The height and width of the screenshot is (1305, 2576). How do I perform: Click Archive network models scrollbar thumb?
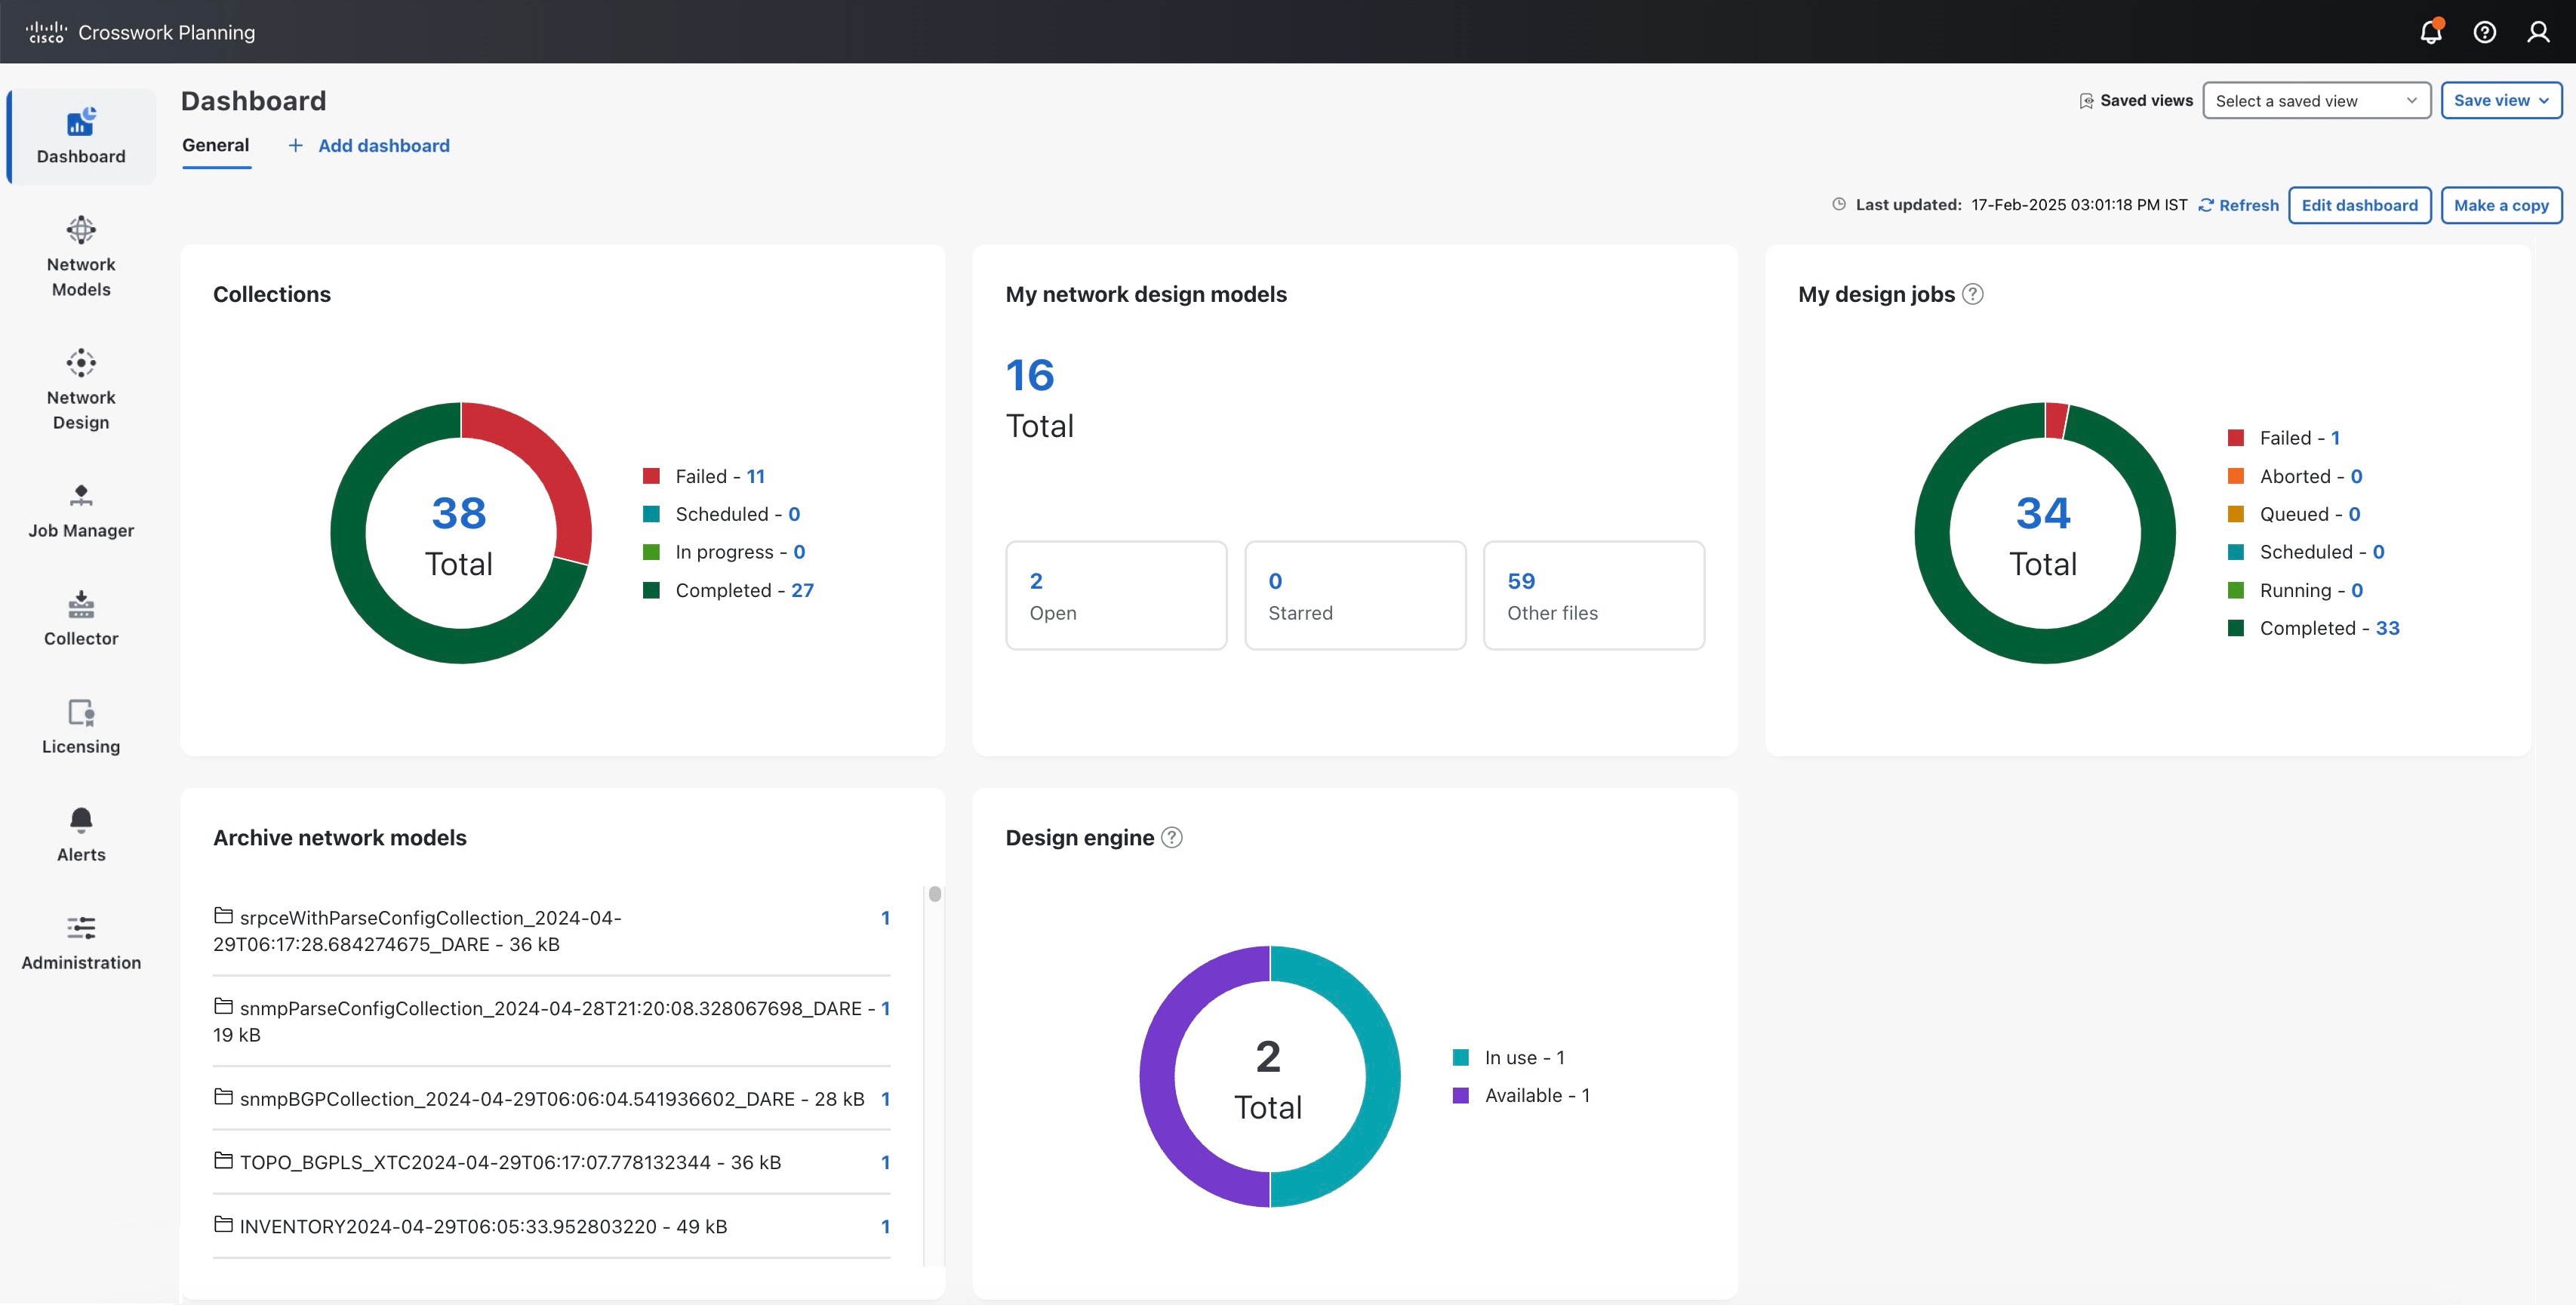tap(935, 893)
